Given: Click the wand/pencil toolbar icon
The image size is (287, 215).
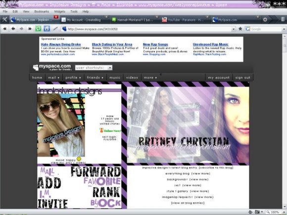Looking at the screenshot, I should pos(55,29).
